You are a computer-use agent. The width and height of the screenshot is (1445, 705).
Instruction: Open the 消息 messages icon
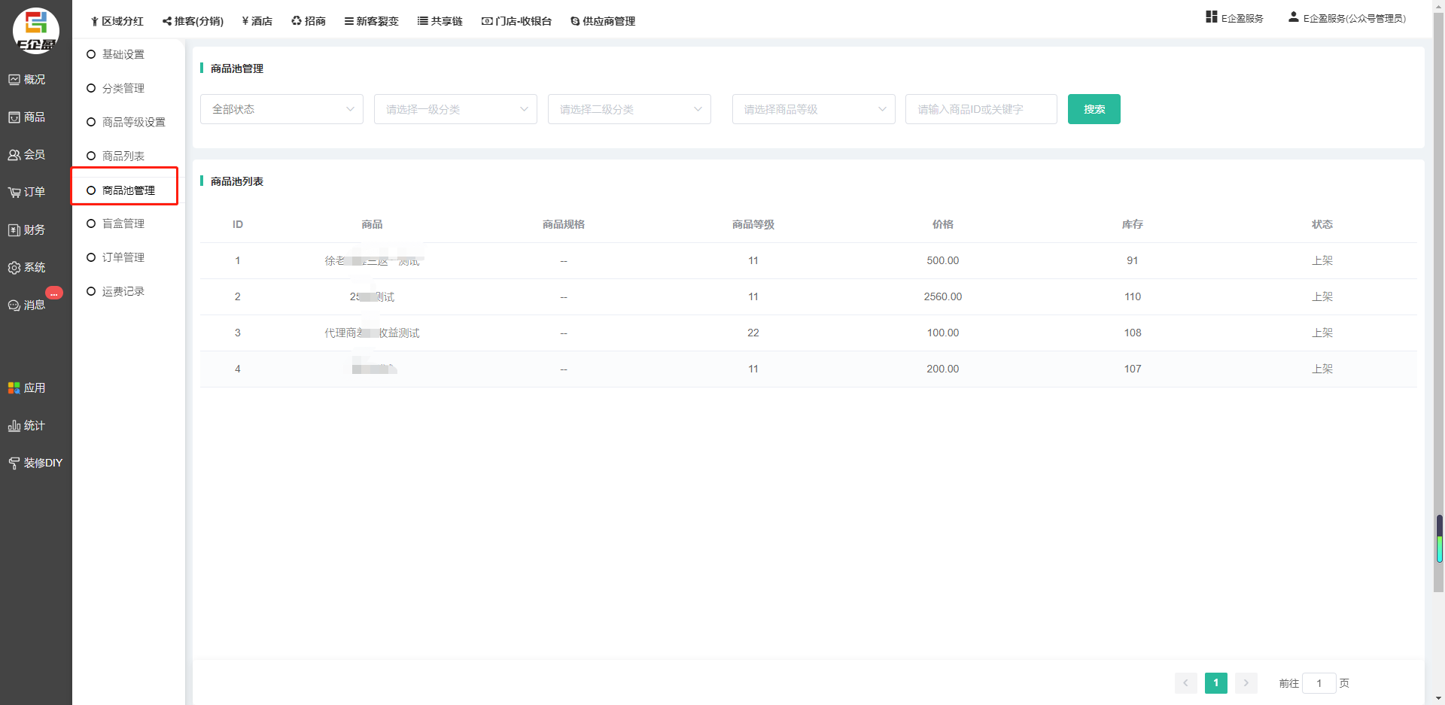click(x=14, y=305)
